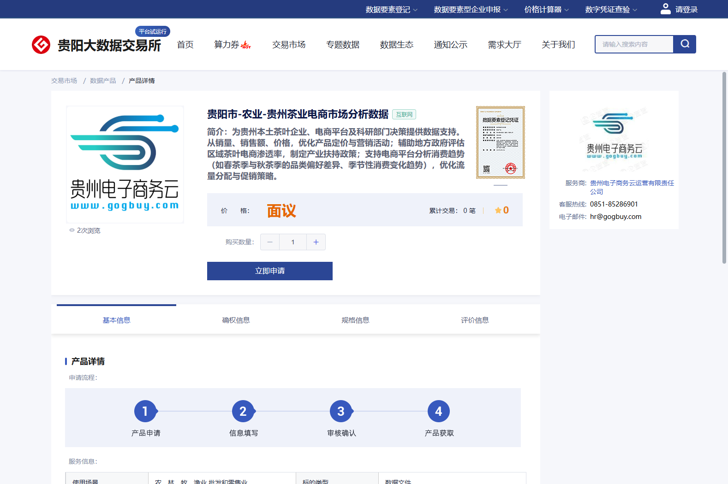Image resolution: width=728 pixels, height=484 pixels.
Task: Click the search magnifier button
Action: point(685,44)
